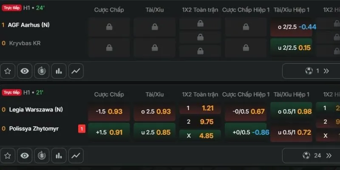Toggle the eye icon for AGF Aarhus match
The height and width of the screenshot is (170, 340).
click(x=25, y=71)
